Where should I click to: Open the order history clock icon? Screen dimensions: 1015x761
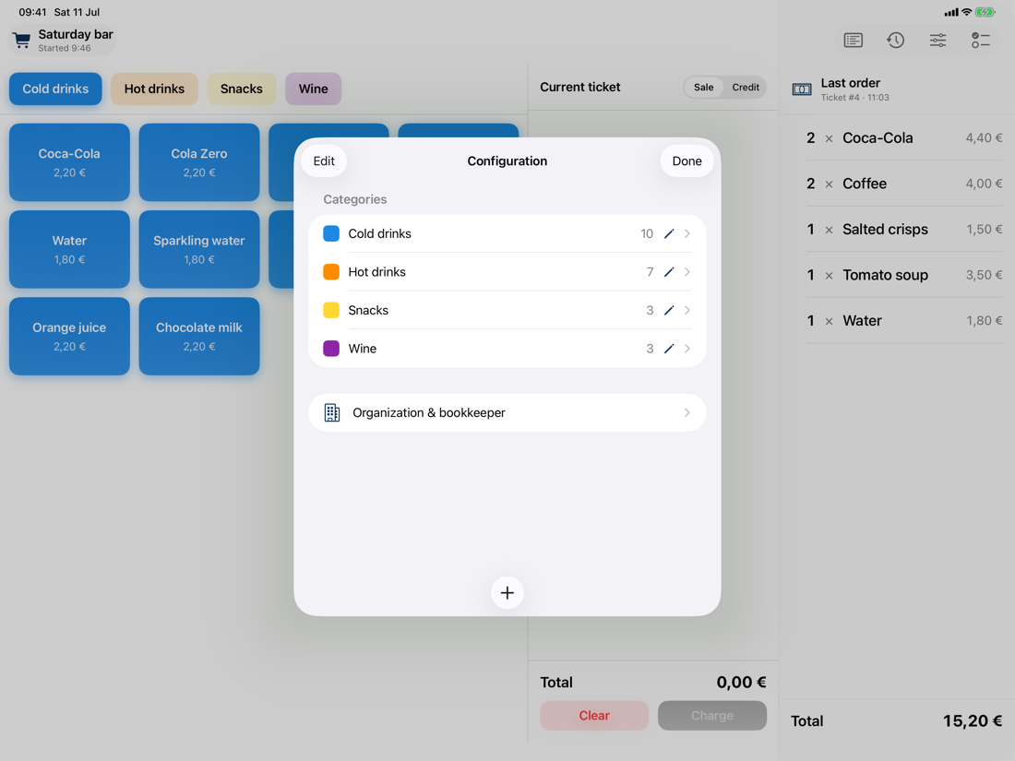tap(895, 40)
